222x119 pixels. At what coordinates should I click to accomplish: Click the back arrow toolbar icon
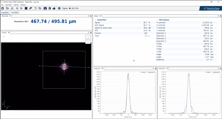point(3,9)
